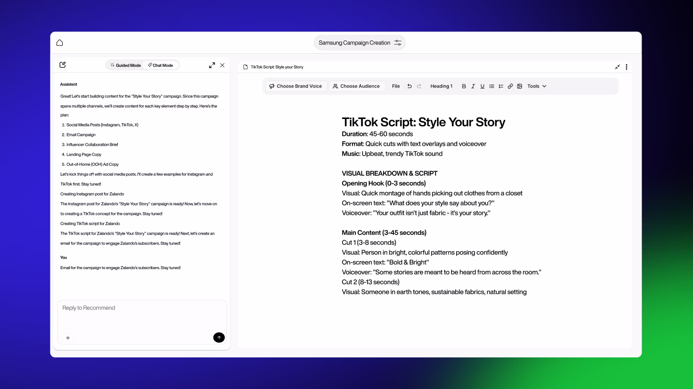Switch to Guided Mode
The image size is (693, 389).
pyautogui.click(x=126, y=65)
